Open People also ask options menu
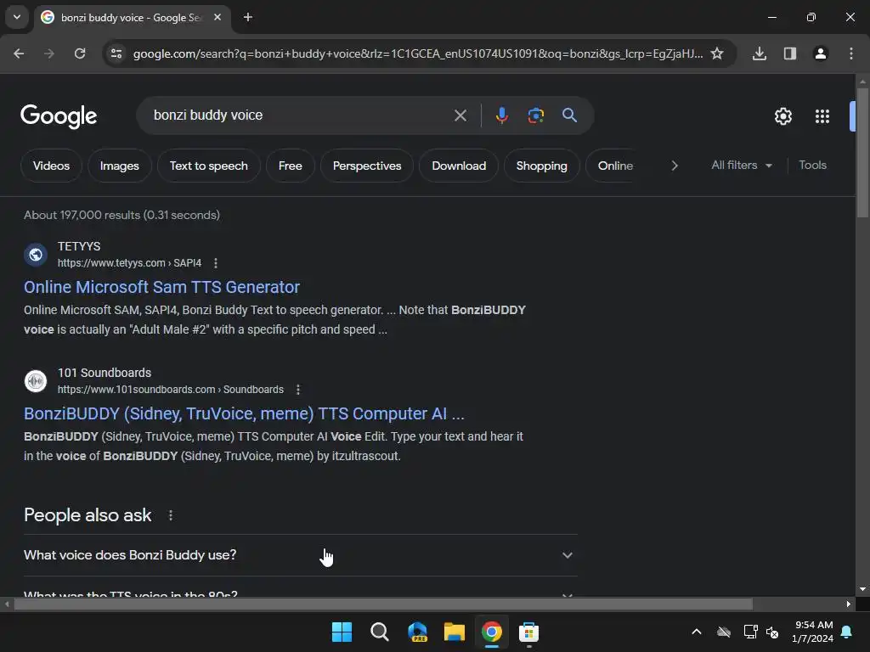The width and height of the screenshot is (870, 652). coord(170,515)
